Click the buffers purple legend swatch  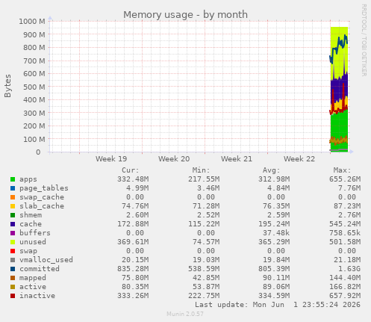(x=13, y=233)
